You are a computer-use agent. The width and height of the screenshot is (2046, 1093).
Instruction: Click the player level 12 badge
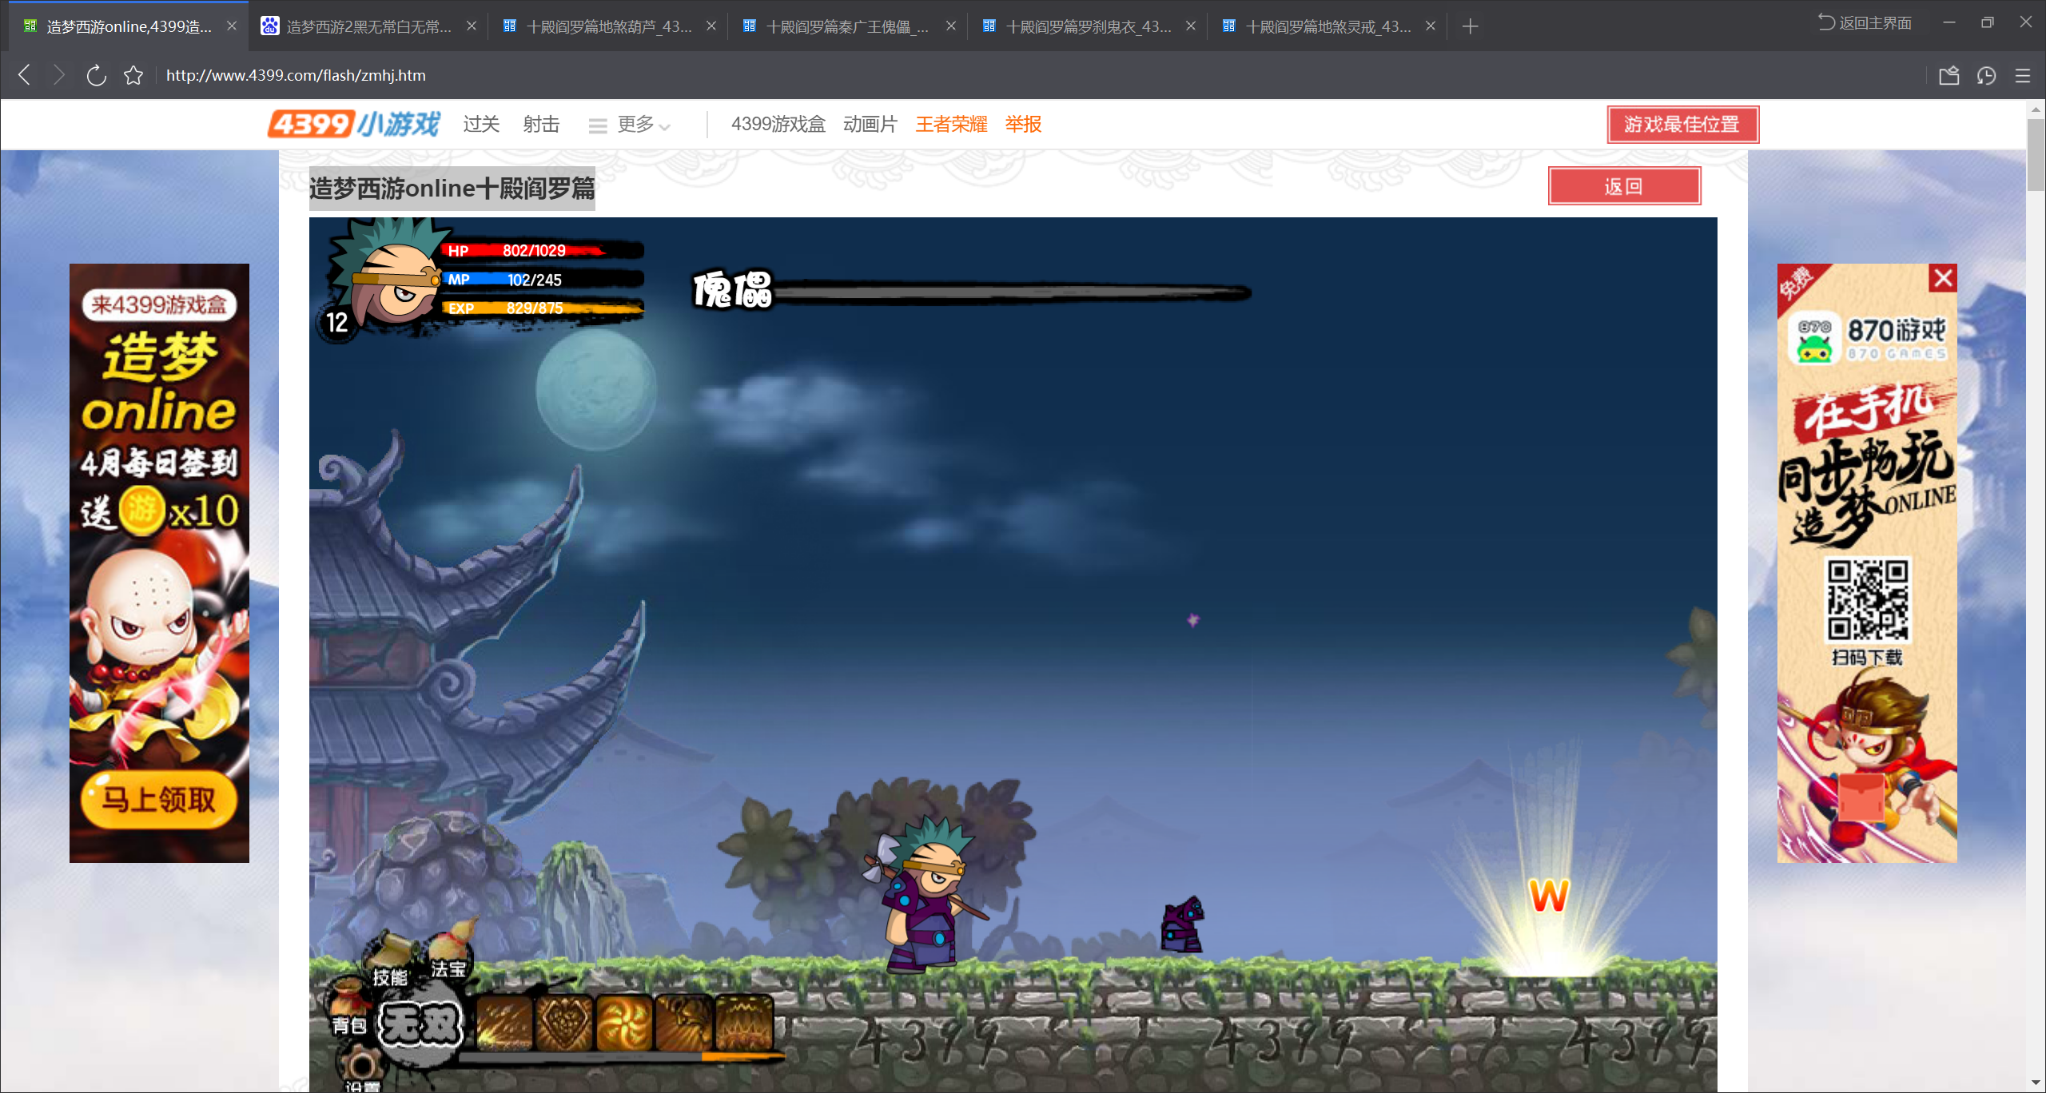coord(336,323)
